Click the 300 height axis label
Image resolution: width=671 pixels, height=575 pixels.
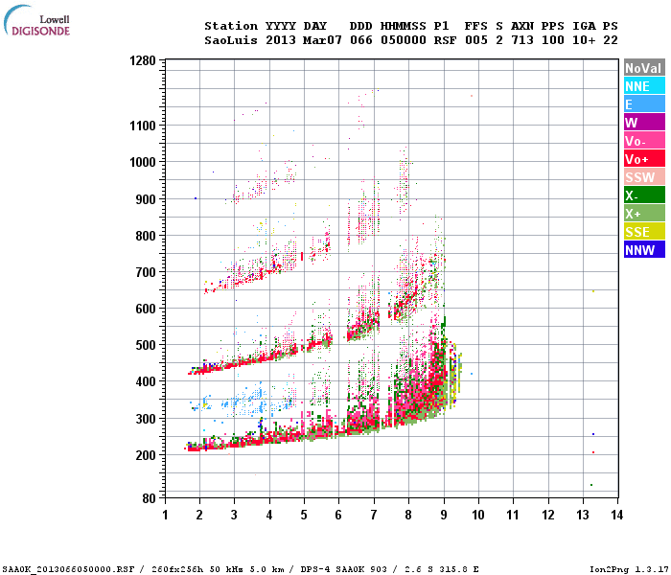pos(146,419)
